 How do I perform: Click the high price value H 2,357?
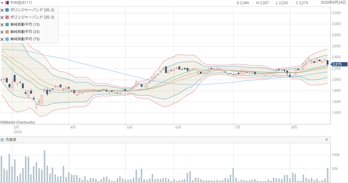262,3
